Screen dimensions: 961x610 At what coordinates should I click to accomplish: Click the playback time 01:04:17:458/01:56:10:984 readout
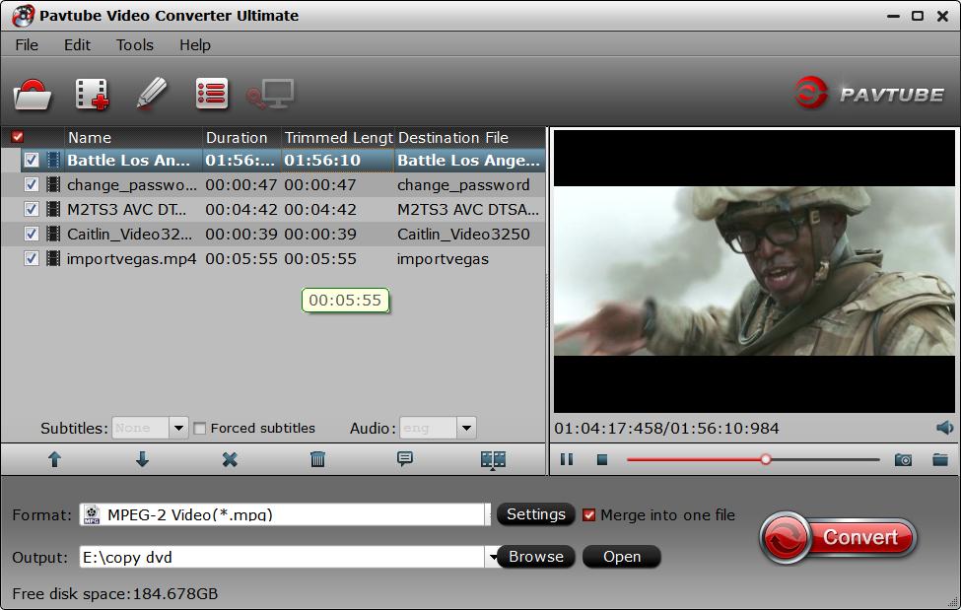point(667,428)
